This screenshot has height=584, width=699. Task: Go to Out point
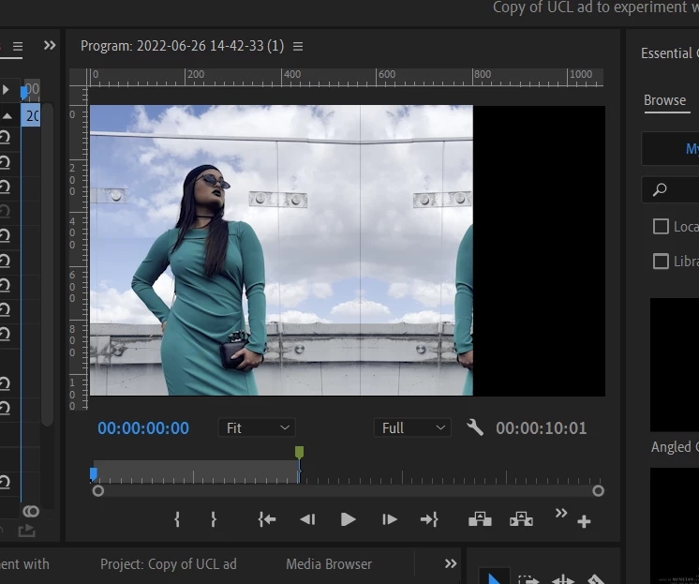click(x=429, y=519)
